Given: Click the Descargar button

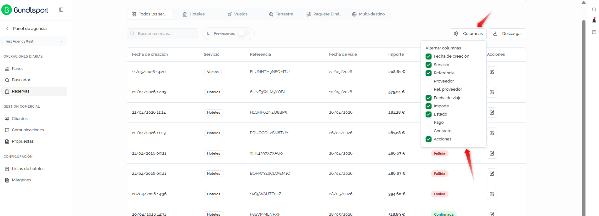Looking at the screenshot, I should [507, 34].
